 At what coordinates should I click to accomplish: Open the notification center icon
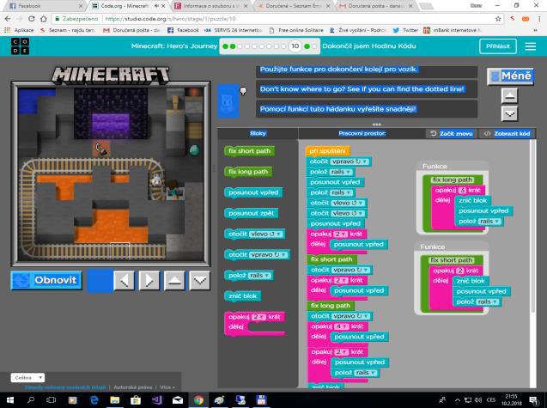(533, 400)
